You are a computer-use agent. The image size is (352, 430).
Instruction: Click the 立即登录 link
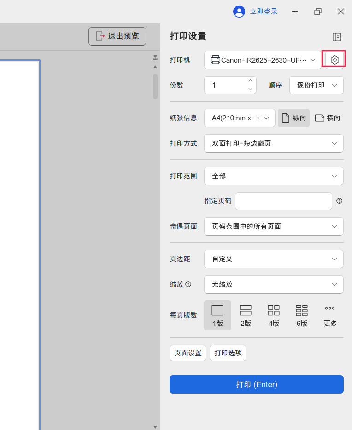click(264, 12)
